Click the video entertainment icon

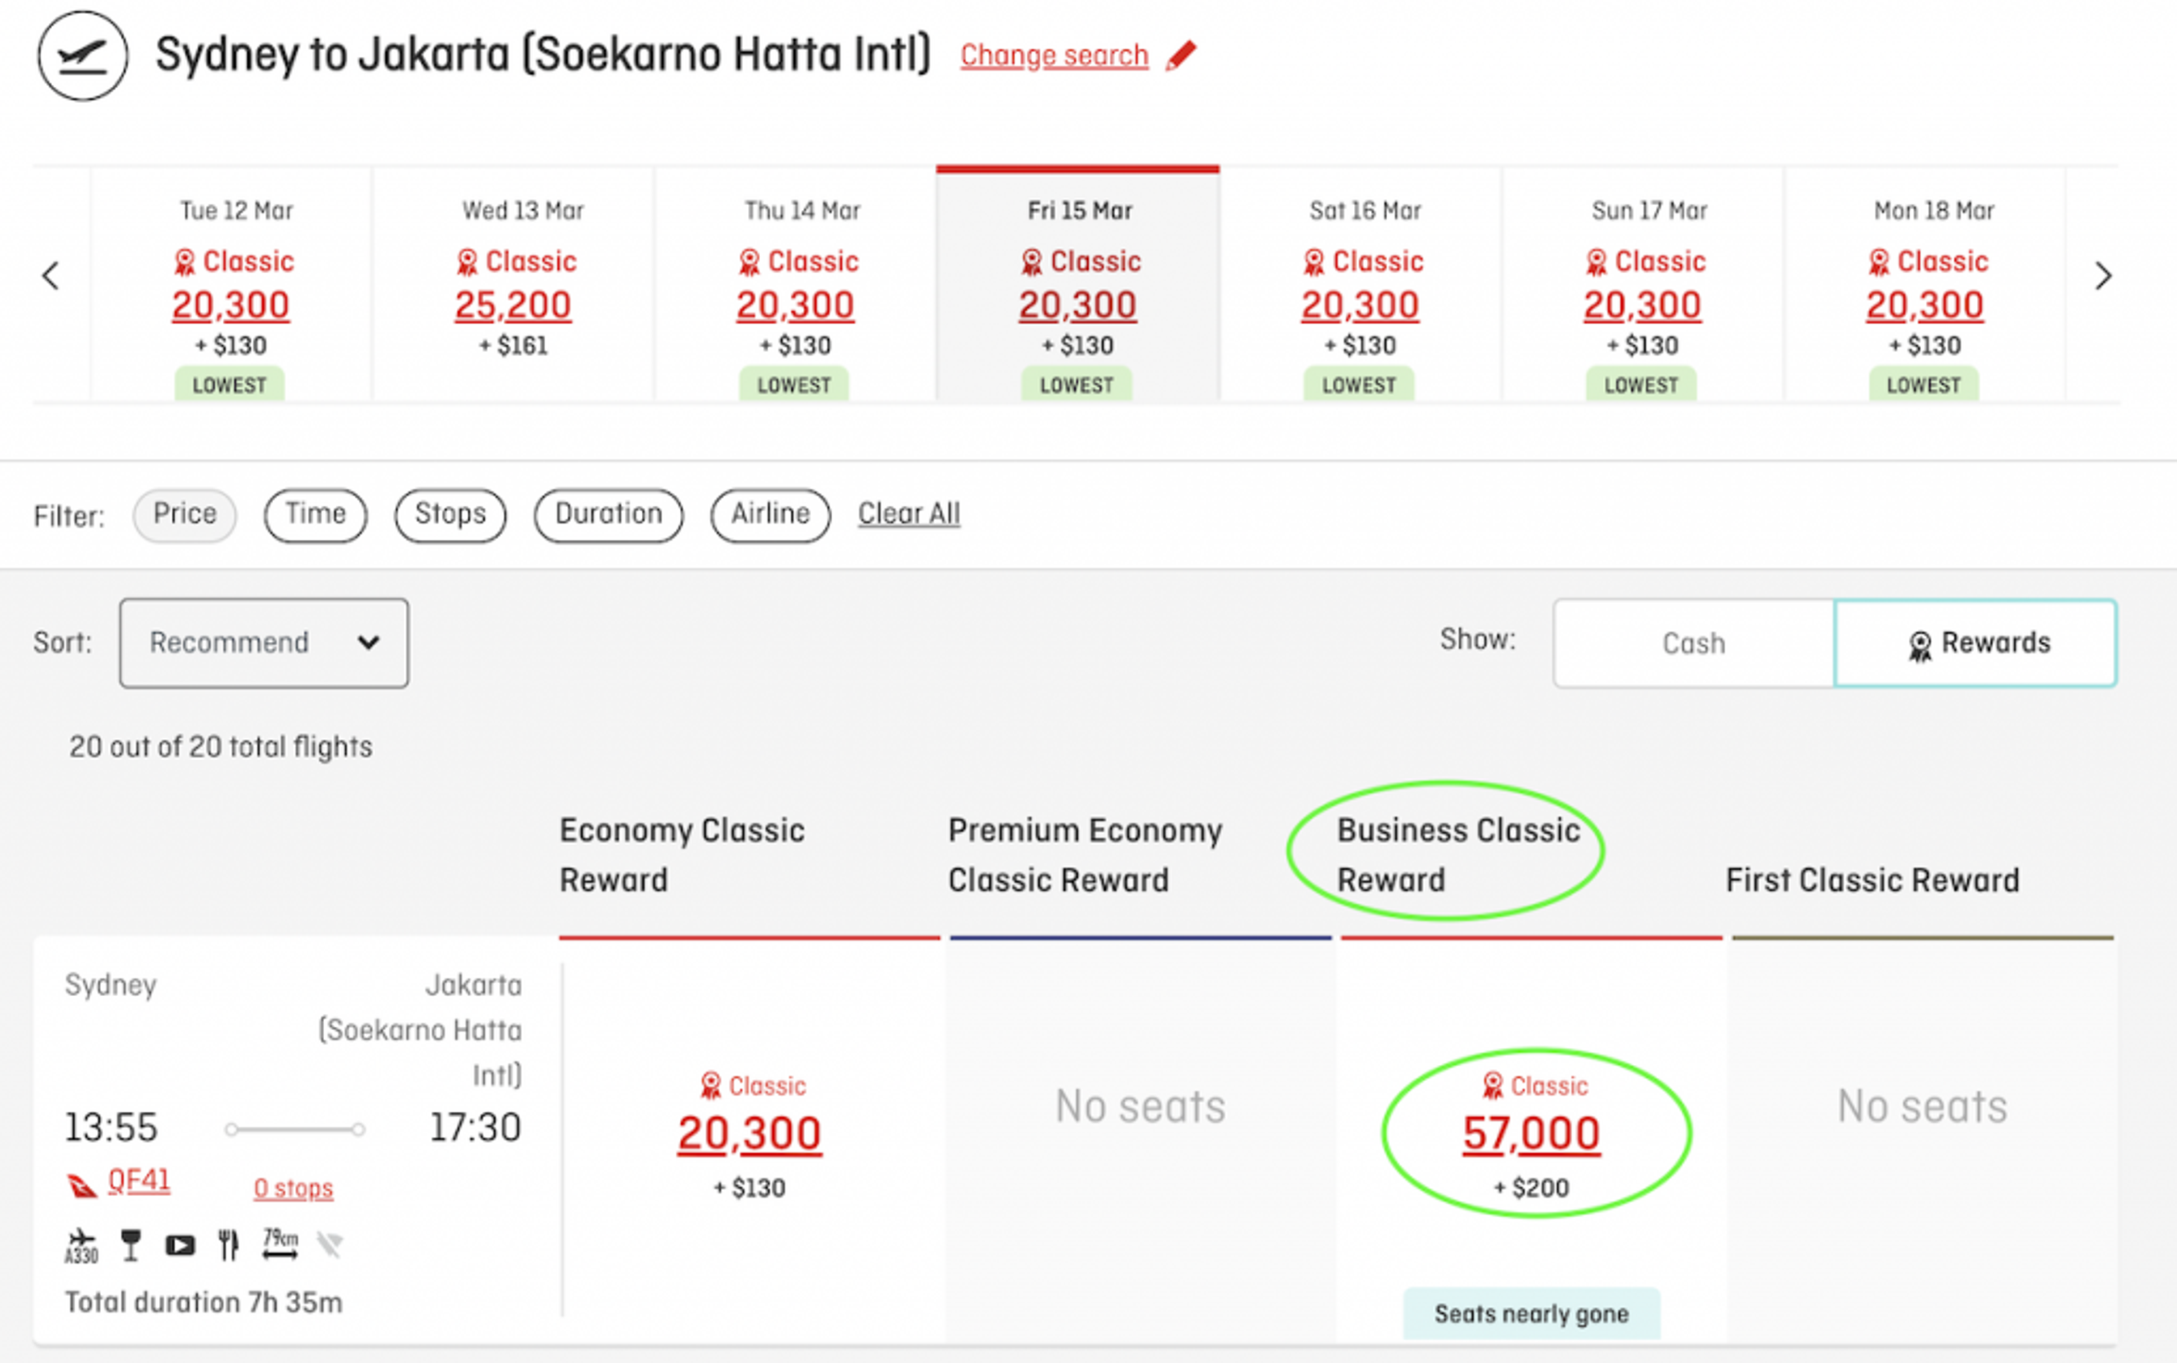179,1246
